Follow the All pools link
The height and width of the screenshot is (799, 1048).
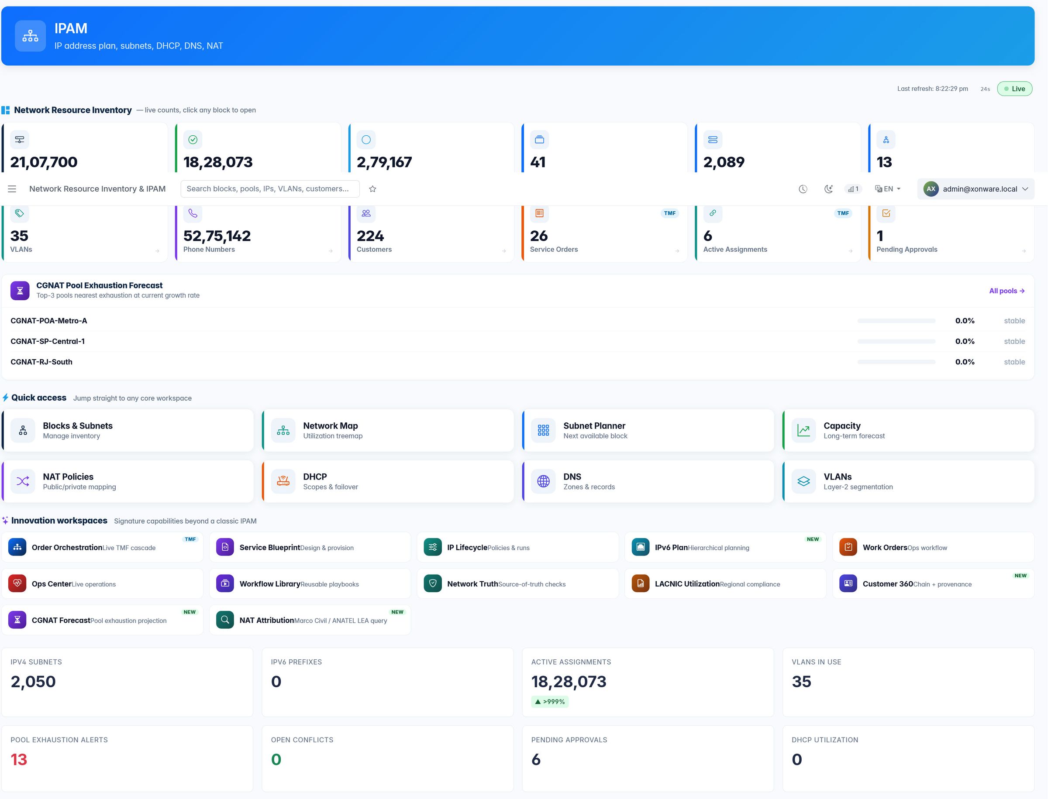(x=1007, y=291)
